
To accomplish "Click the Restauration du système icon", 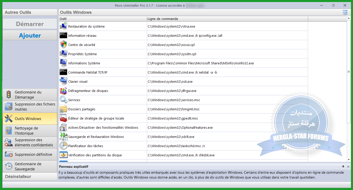I will click(63, 26).
